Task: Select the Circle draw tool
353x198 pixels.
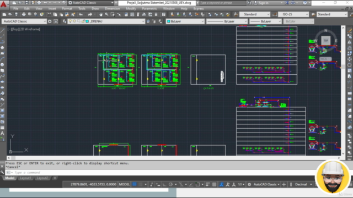Action: coord(2,65)
